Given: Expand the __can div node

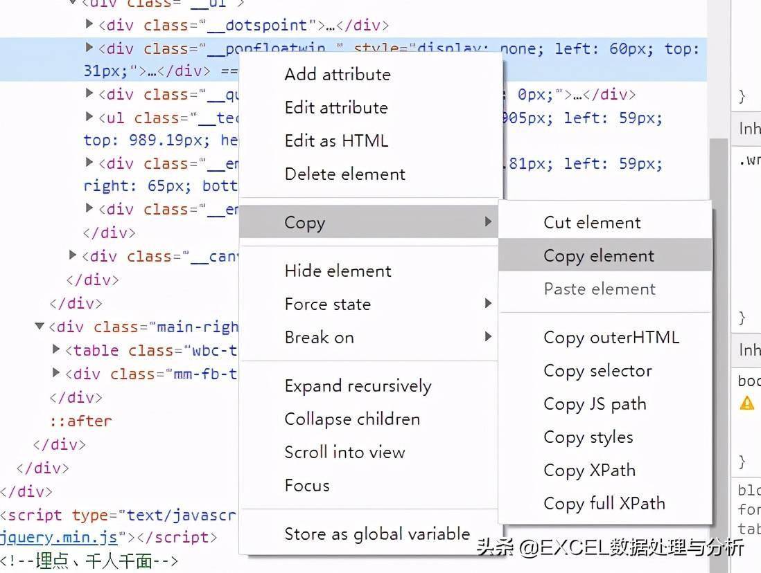Looking at the screenshot, I should [72, 255].
